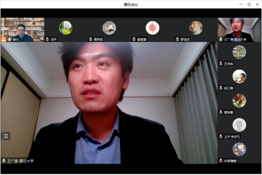Click the muted mic icon beside 罗佳艺

[x=177, y=39]
